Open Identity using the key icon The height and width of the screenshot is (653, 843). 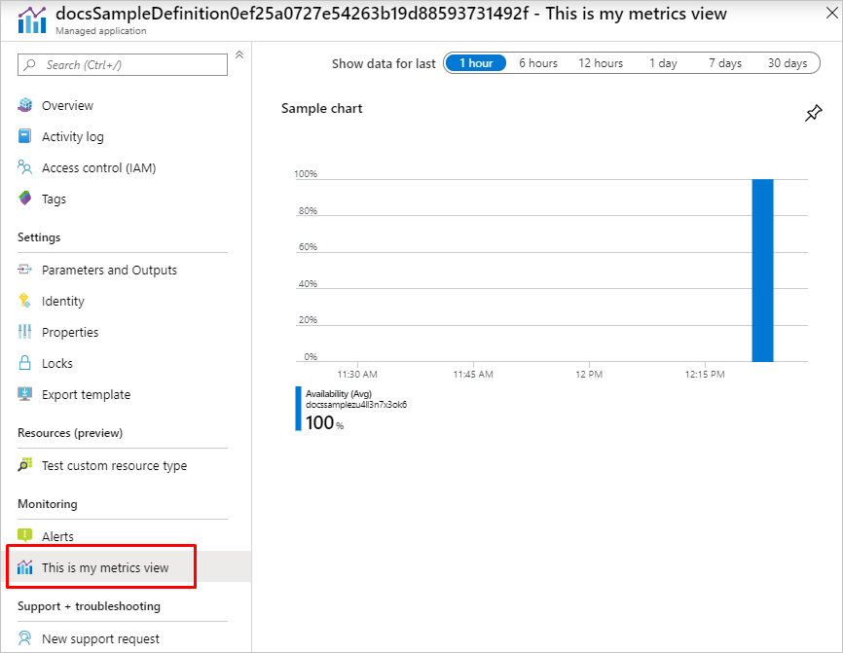tap(23, 301)
